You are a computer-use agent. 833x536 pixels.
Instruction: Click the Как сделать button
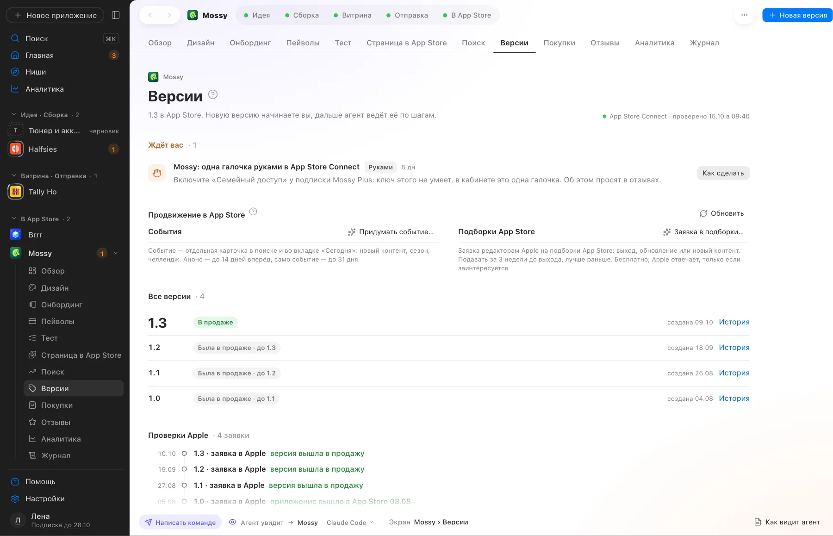click(x=723, y=173)
